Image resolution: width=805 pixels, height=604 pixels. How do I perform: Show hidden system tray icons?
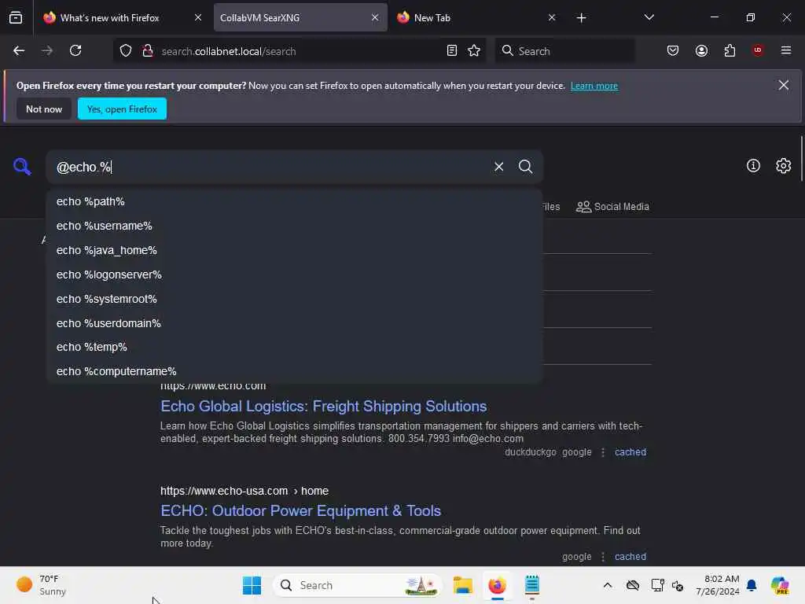click(608, 585)
